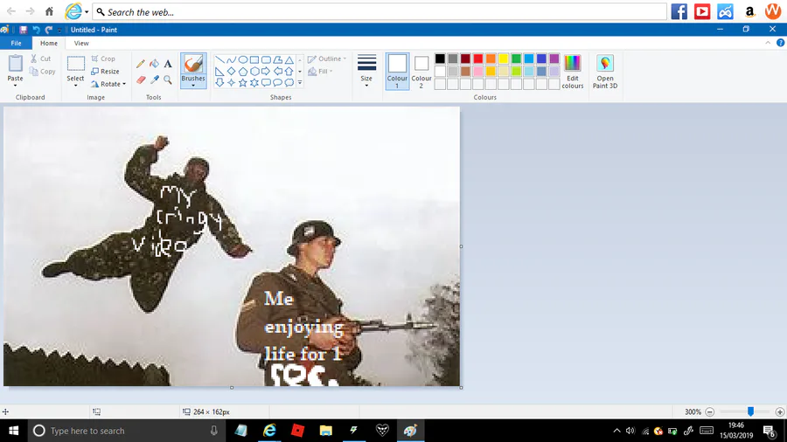Screen dimensions: 787x442
Task: Activate Colour 2 selector
Action: pyautogui.click(x=421, y=71)
